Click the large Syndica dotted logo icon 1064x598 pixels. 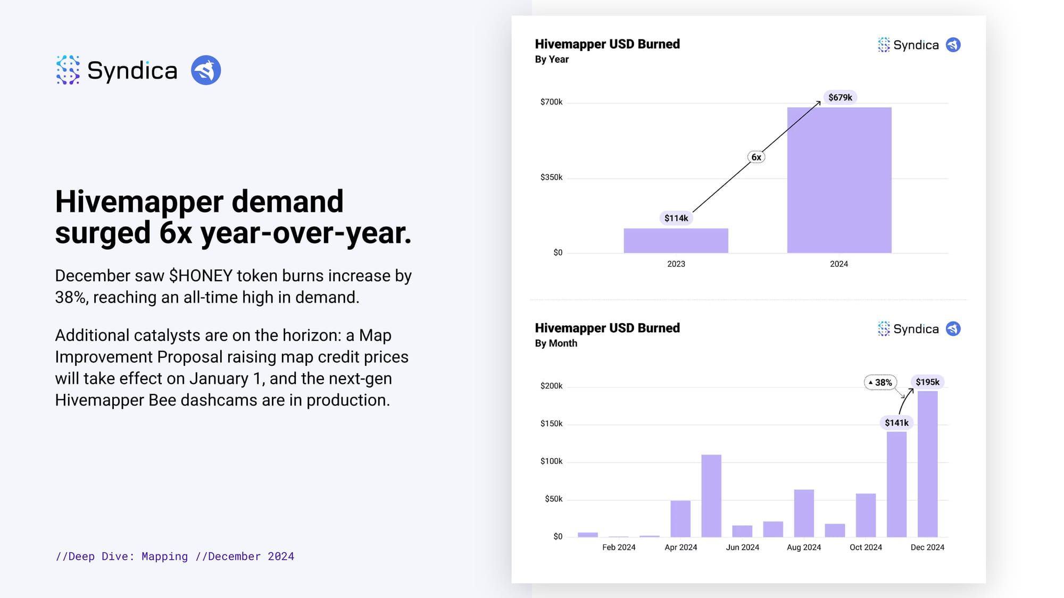[x=68, y=70]
